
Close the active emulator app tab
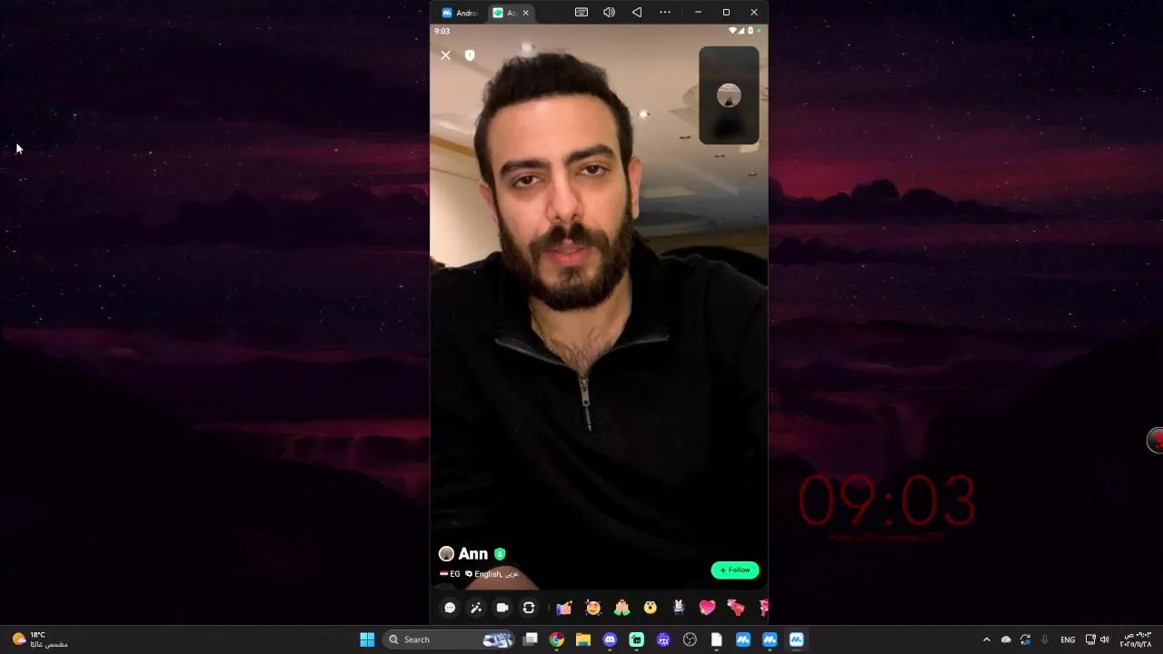coord(525,13)
